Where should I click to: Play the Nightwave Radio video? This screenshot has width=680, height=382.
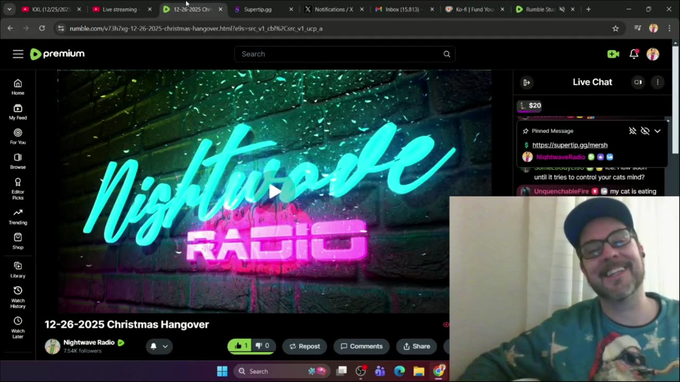tap(275, 192)
